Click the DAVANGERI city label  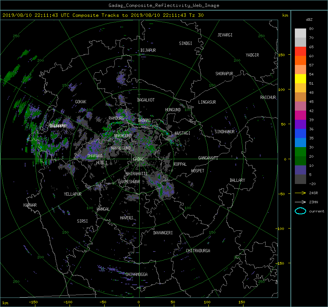(x=163, y=233)
